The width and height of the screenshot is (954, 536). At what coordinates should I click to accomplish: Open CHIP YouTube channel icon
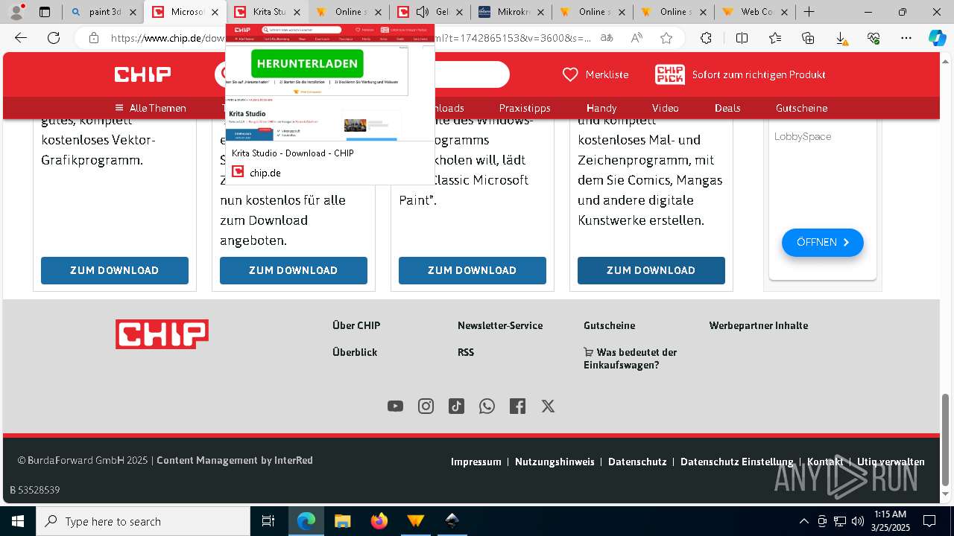[395, 406]
